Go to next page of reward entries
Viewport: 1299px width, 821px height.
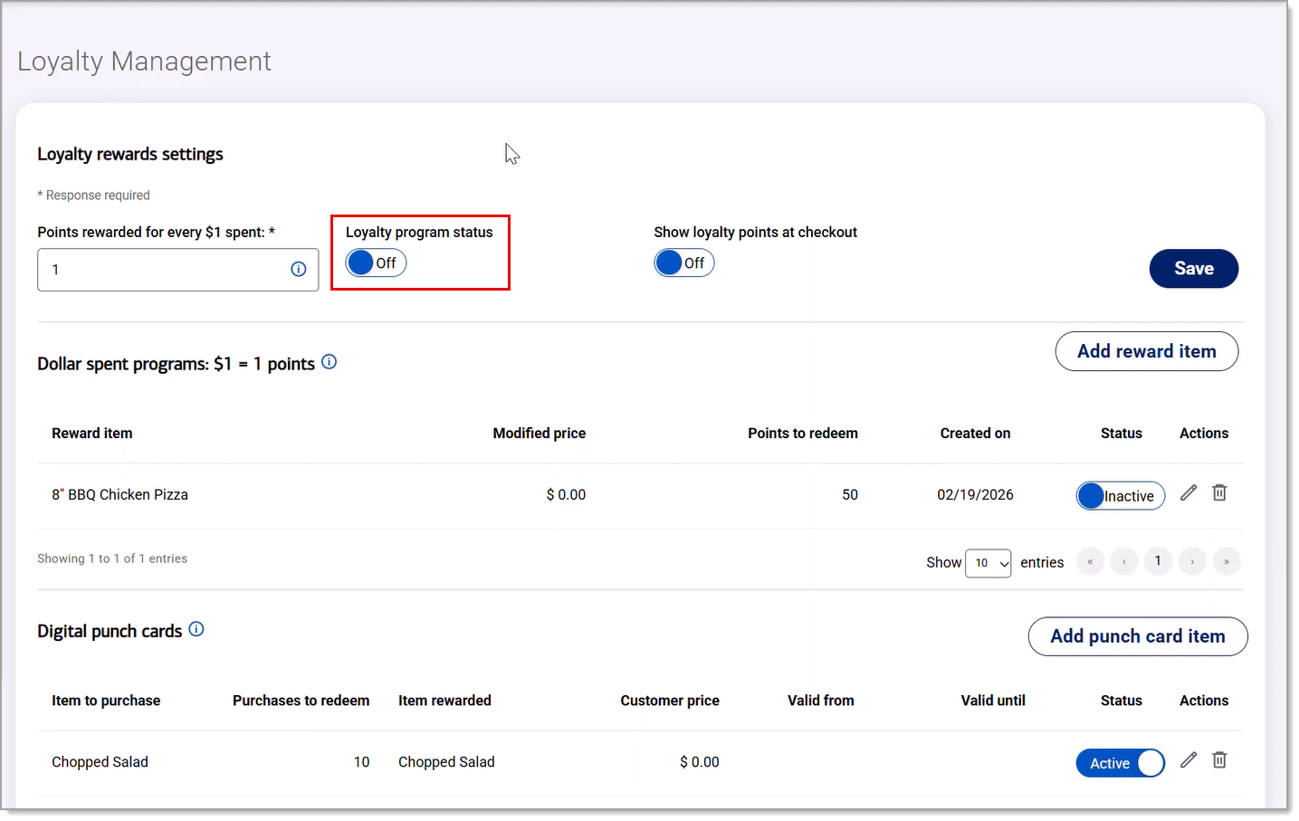1192,561
